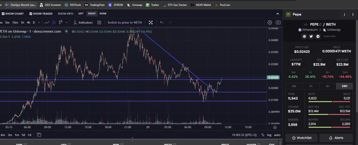This screenshot has height=145, width=358.
Task: Redo the chart action
Action: 170,22
